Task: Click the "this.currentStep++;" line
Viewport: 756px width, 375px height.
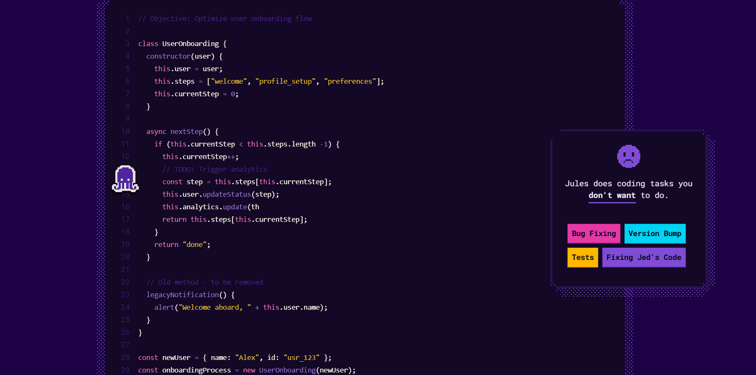Action: point(200,157)
